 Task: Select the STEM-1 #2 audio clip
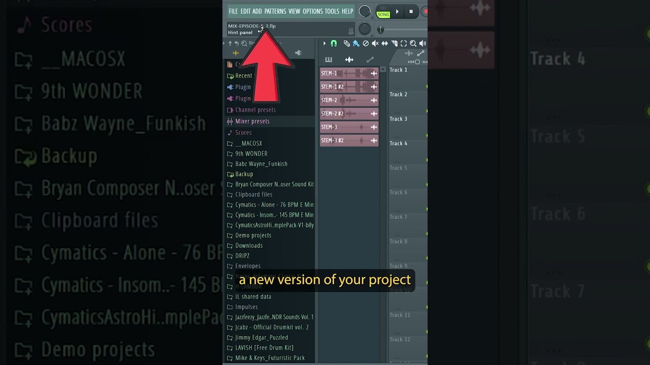click(349, 87)
